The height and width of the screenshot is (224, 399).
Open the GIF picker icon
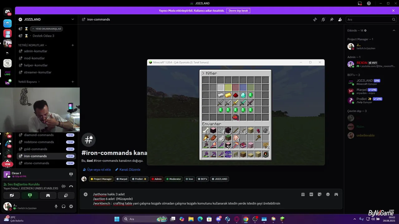311,194
